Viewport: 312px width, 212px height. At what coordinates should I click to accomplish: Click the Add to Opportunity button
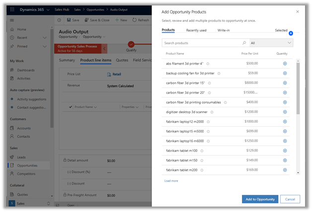coord(260,199)
